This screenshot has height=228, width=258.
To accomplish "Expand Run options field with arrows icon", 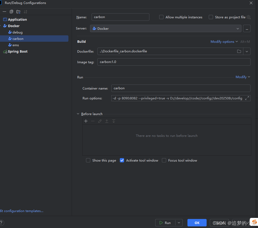I will tap(247, 98).
